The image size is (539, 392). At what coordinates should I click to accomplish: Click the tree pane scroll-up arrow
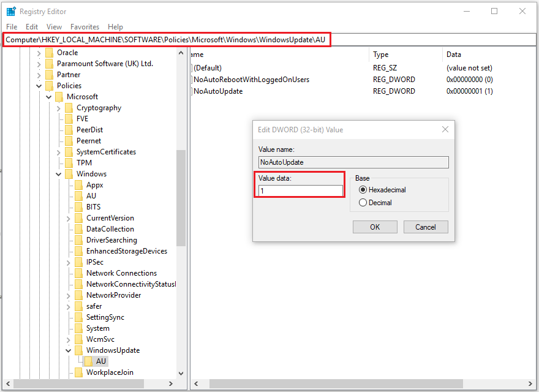tap(181, 53)
